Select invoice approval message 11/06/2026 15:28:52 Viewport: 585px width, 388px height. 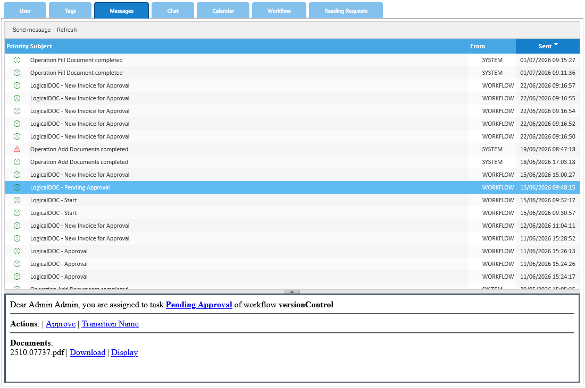pos(292,238)
